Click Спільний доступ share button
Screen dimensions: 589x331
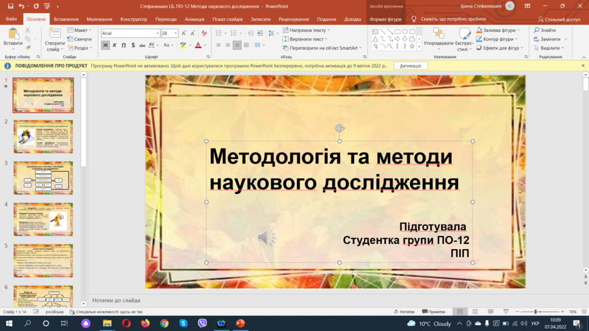tap(559, 19)
